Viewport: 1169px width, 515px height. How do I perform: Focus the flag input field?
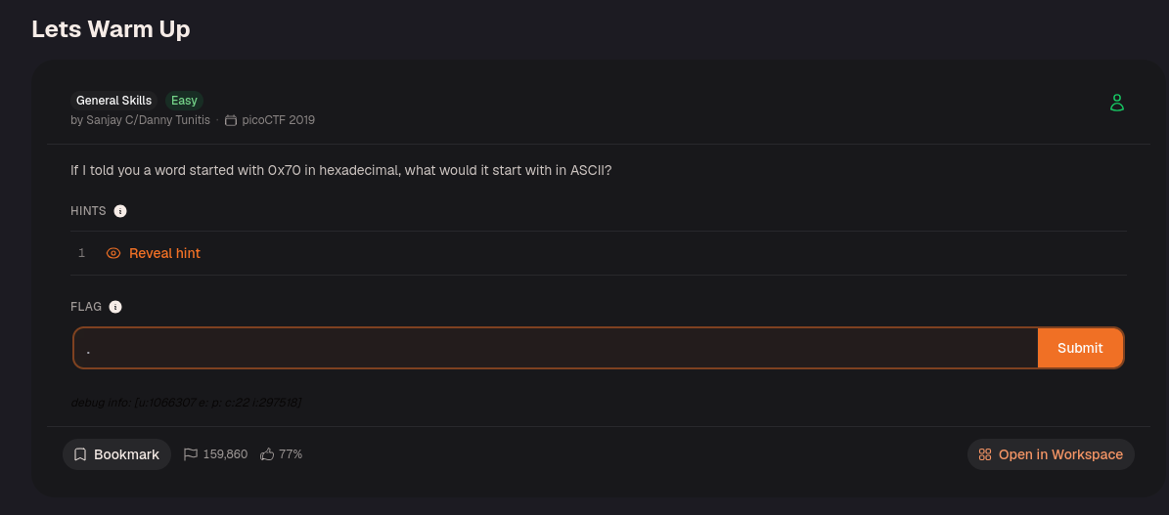pos(556,348)
